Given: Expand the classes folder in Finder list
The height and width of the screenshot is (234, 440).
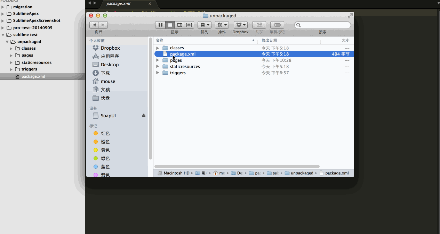Looking at the screenshot, I should [x=158, y=48].
